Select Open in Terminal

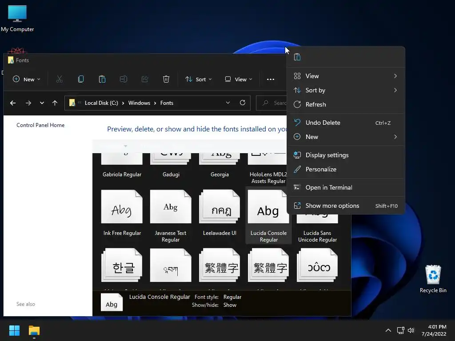coord(346,188)
